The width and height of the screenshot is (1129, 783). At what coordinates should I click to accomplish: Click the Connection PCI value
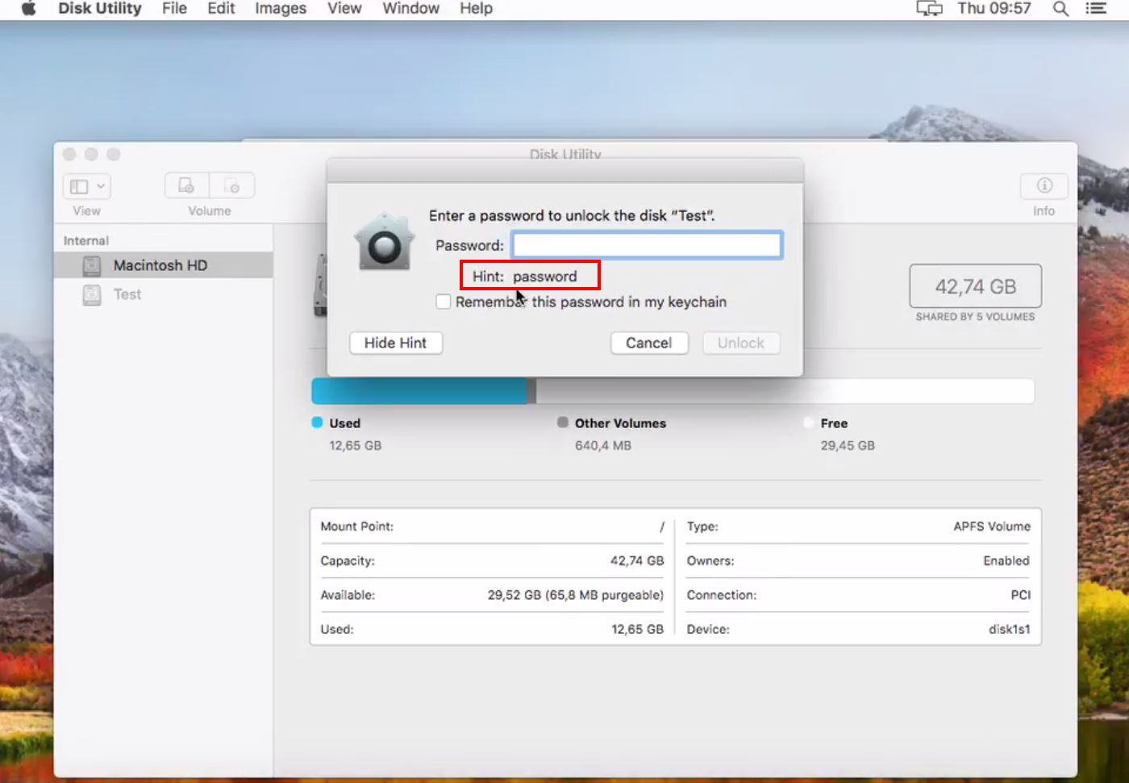coord(1021,595)
